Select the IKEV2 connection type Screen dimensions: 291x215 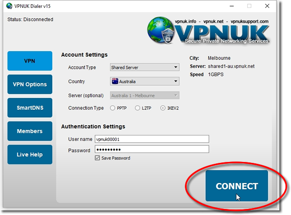pyautogui.click(x=163, y=108)
